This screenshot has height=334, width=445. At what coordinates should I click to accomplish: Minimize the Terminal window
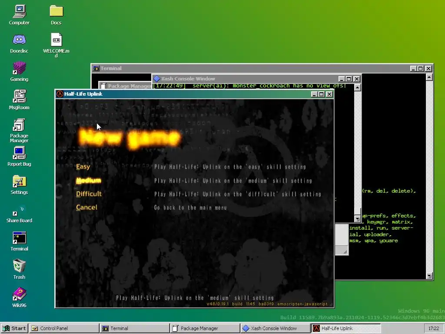(x=414, y=68)
